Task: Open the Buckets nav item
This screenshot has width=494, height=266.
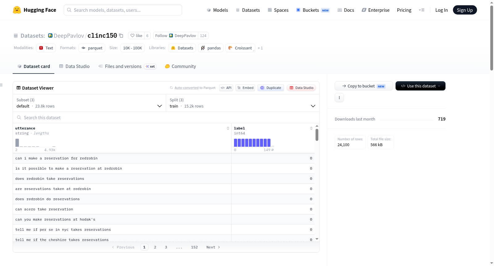Action: 313,10
